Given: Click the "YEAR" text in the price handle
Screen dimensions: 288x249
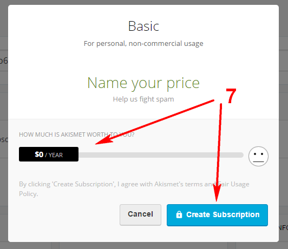Looking at the screenshot, I should click(56, 155).
